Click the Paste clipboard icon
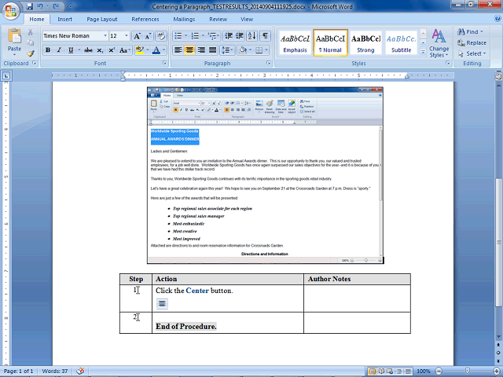 coord(14,36)
